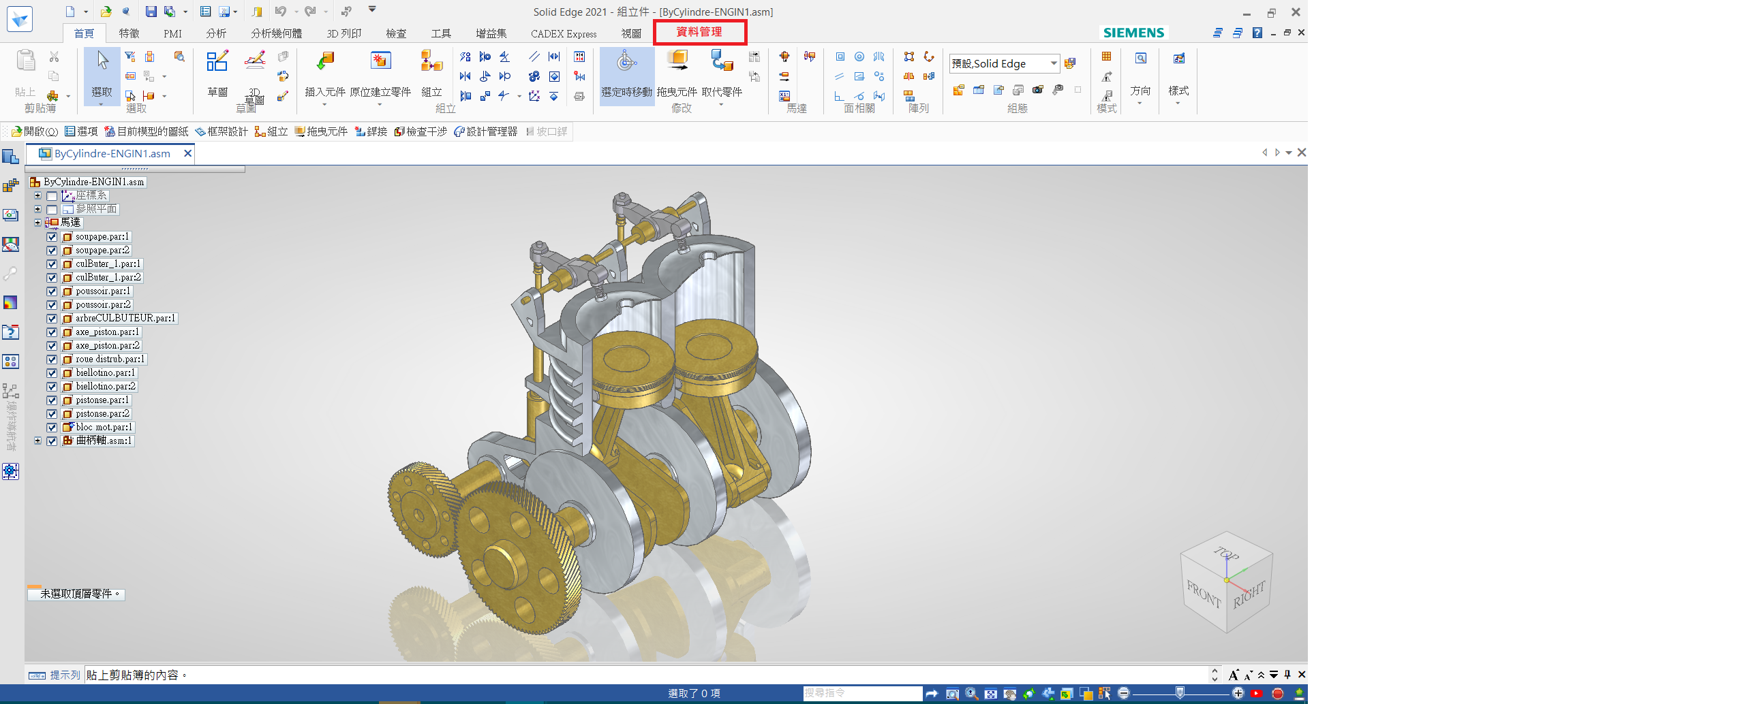
Task: Open the 資料管理 ribbon tab
Action: [x=699, y=32]
